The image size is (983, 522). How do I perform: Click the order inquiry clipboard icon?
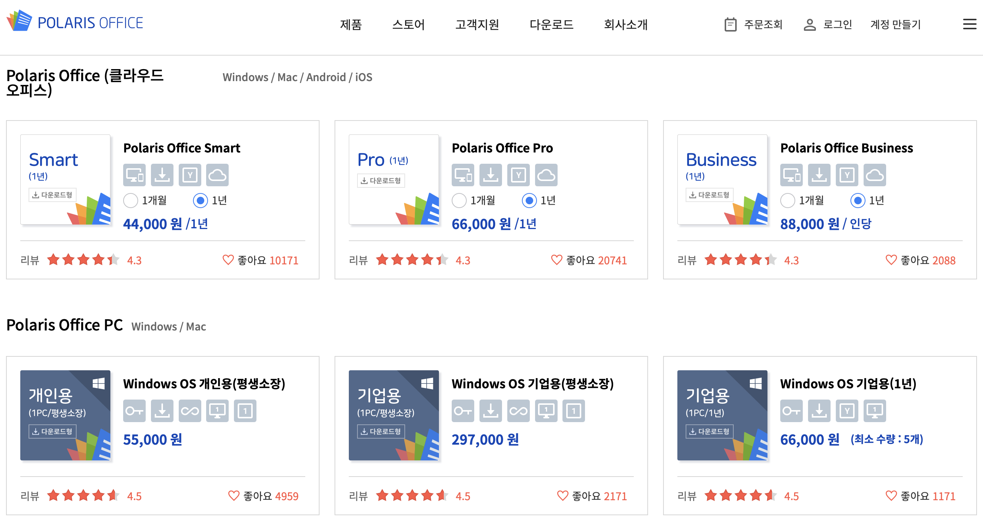click(x=730, y=24)
